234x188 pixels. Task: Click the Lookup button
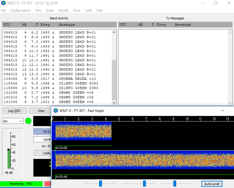pos(42,153)
